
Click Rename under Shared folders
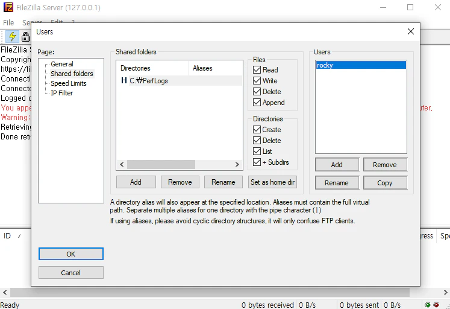tap(223, 182)
